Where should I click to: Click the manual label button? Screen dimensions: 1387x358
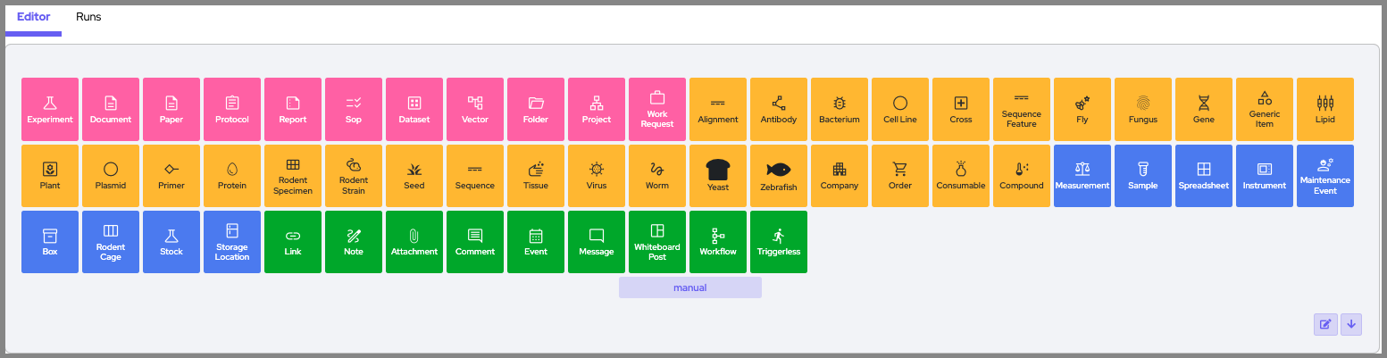pos(689,287)
